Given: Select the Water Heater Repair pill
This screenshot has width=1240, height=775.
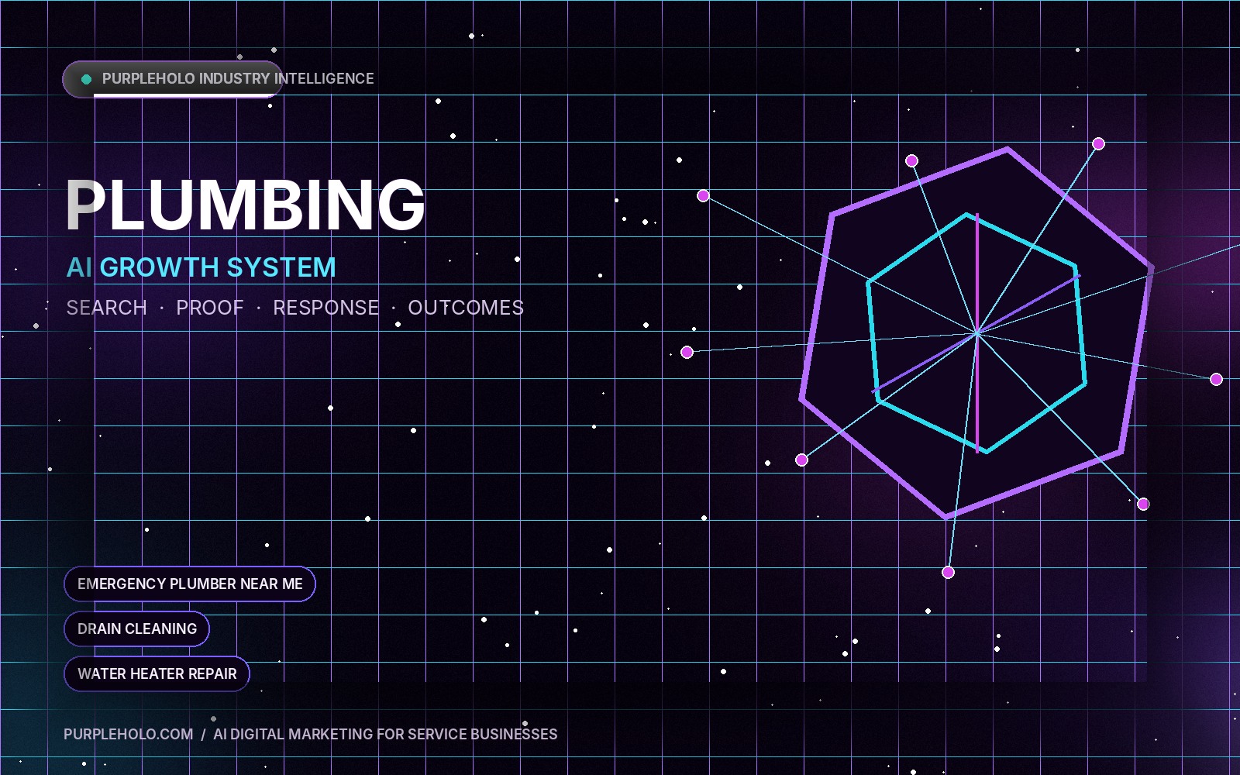Looking at the screenshot, I should click(x=157, y=673).
